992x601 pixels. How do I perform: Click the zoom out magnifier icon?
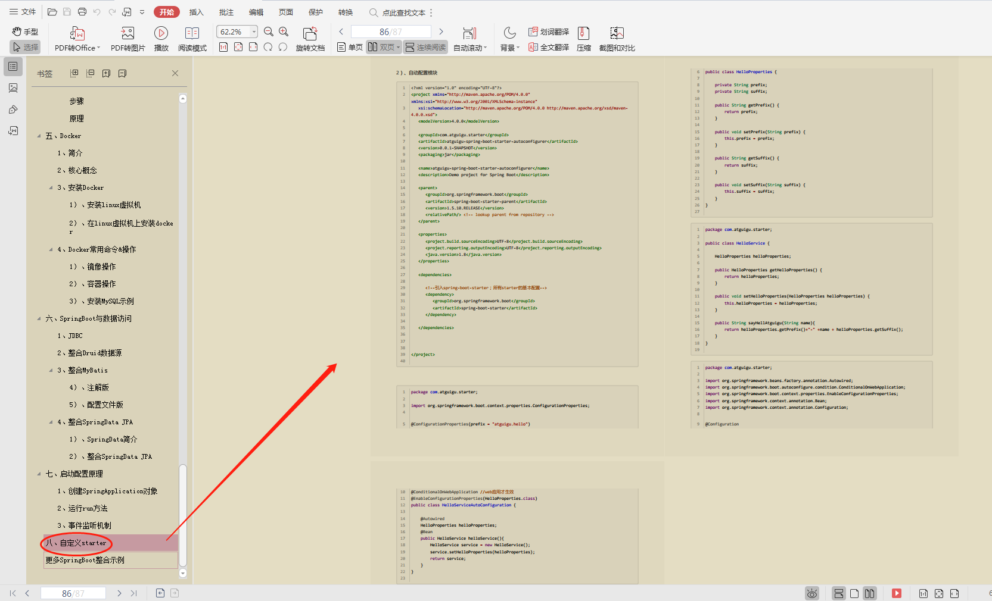click(269, 32)
